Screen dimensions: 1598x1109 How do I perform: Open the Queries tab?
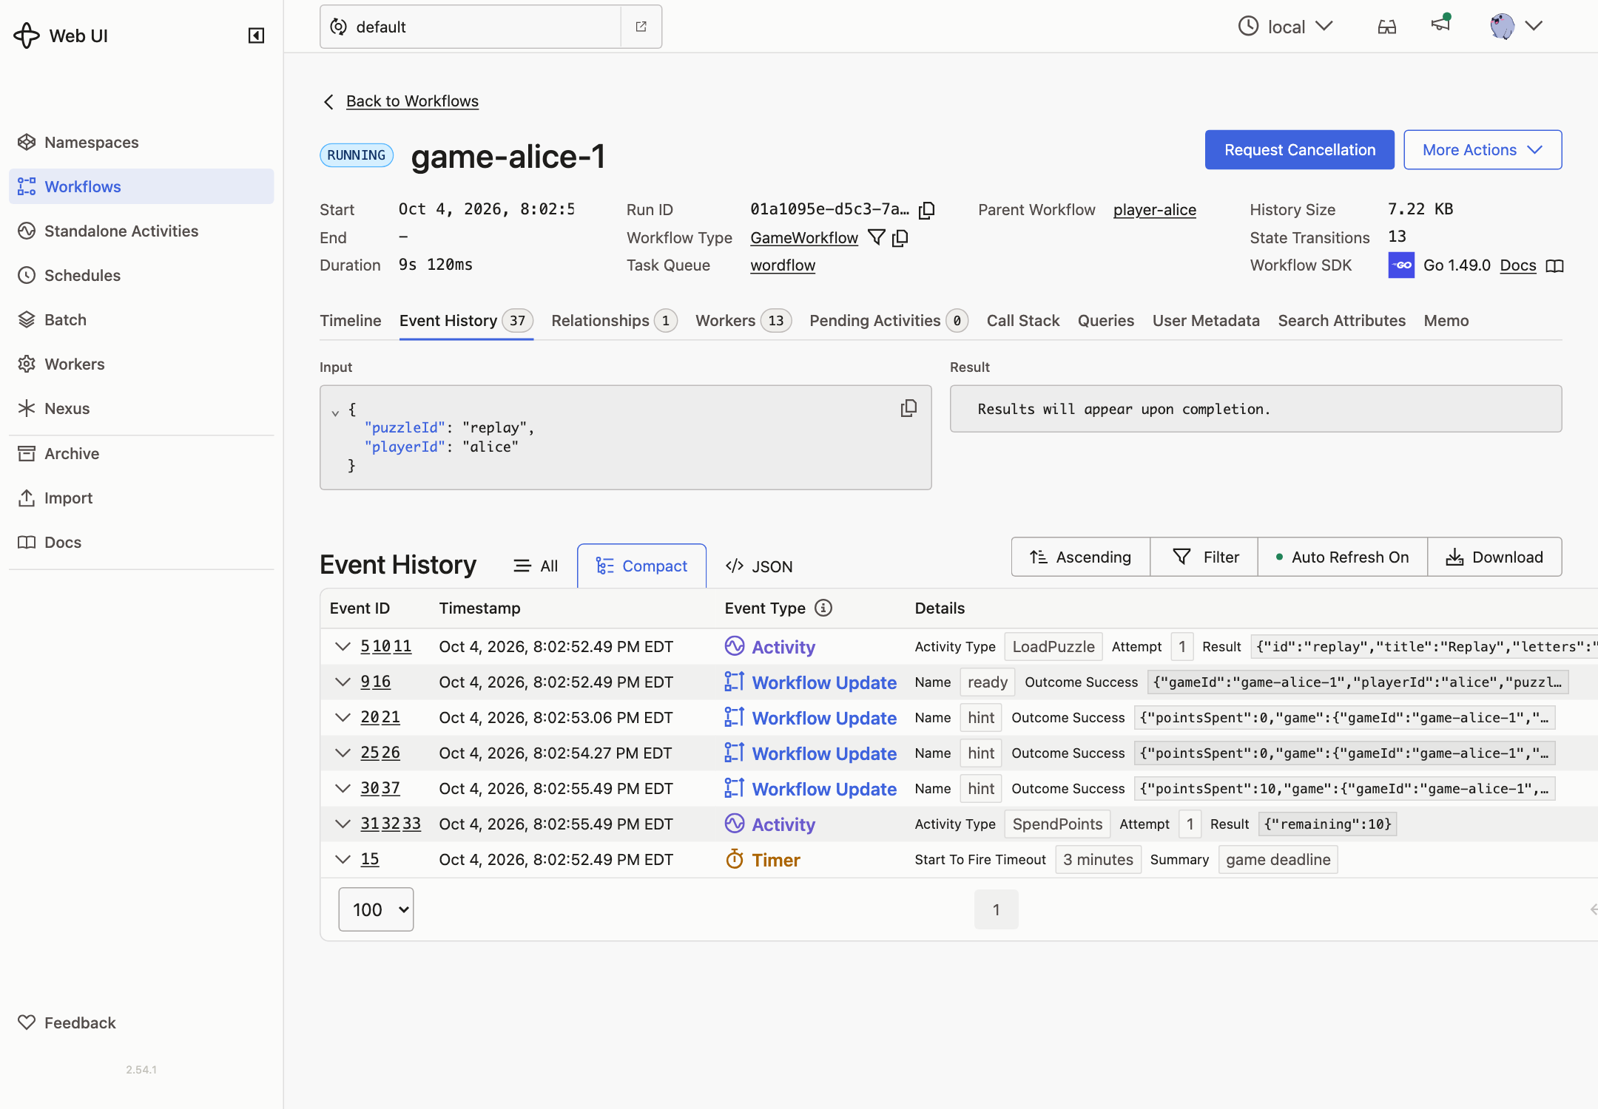1106,320
